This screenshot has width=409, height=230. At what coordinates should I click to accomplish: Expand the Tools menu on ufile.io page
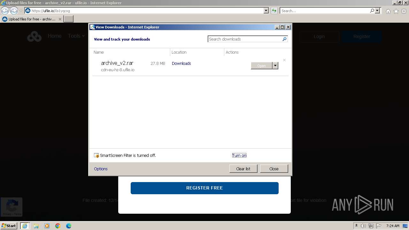point(76,36)
